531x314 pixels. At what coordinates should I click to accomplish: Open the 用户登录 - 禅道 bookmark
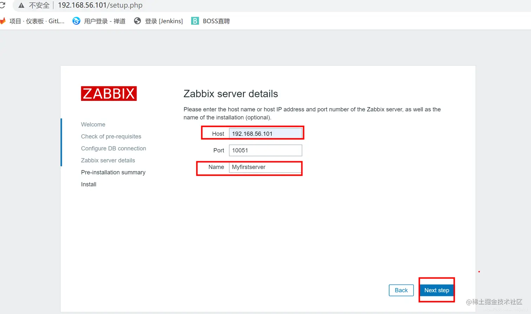(x=99, y=21)
